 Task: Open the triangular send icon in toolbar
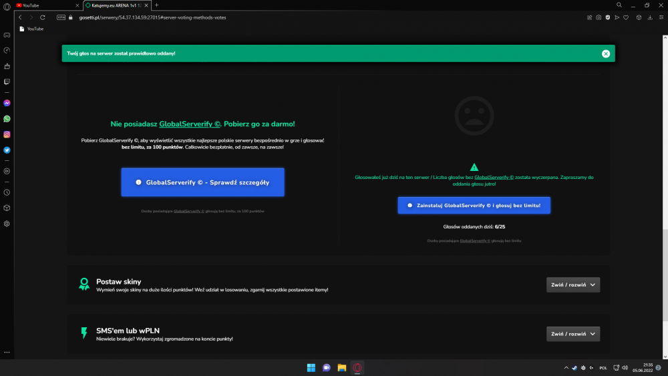pos(617,17)
